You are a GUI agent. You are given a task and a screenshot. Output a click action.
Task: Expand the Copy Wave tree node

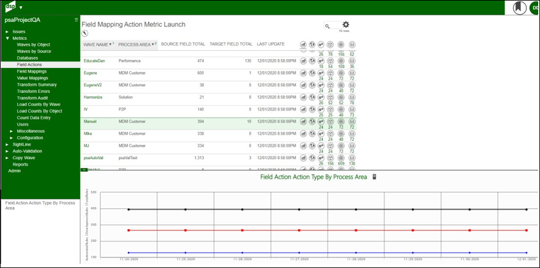(x=7, y=158)
